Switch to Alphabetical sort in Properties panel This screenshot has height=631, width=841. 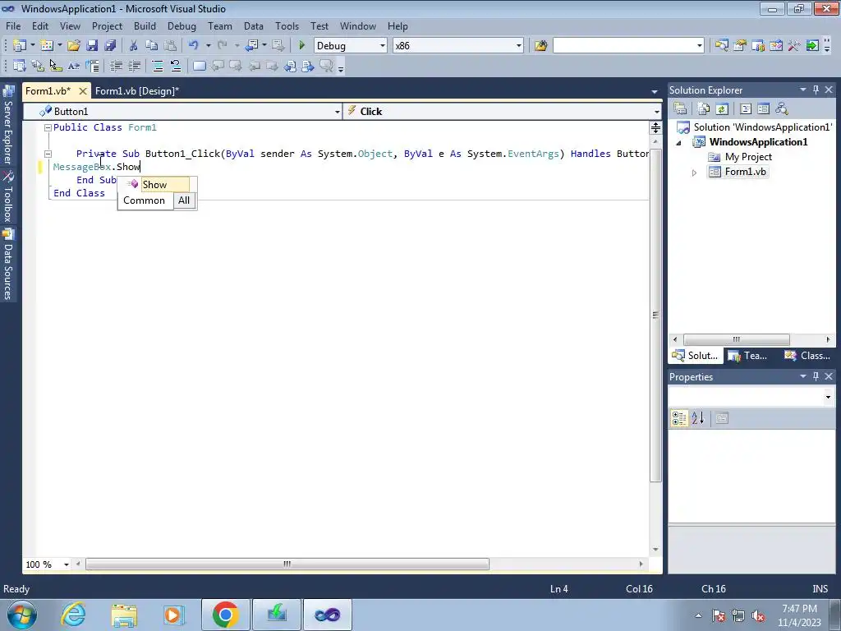click(x=697, y=418)
